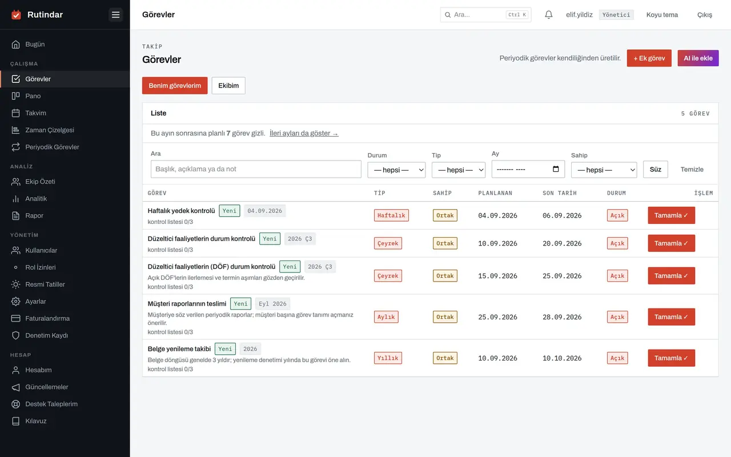
Task: Focus the top search box
Action: point(485,15)
